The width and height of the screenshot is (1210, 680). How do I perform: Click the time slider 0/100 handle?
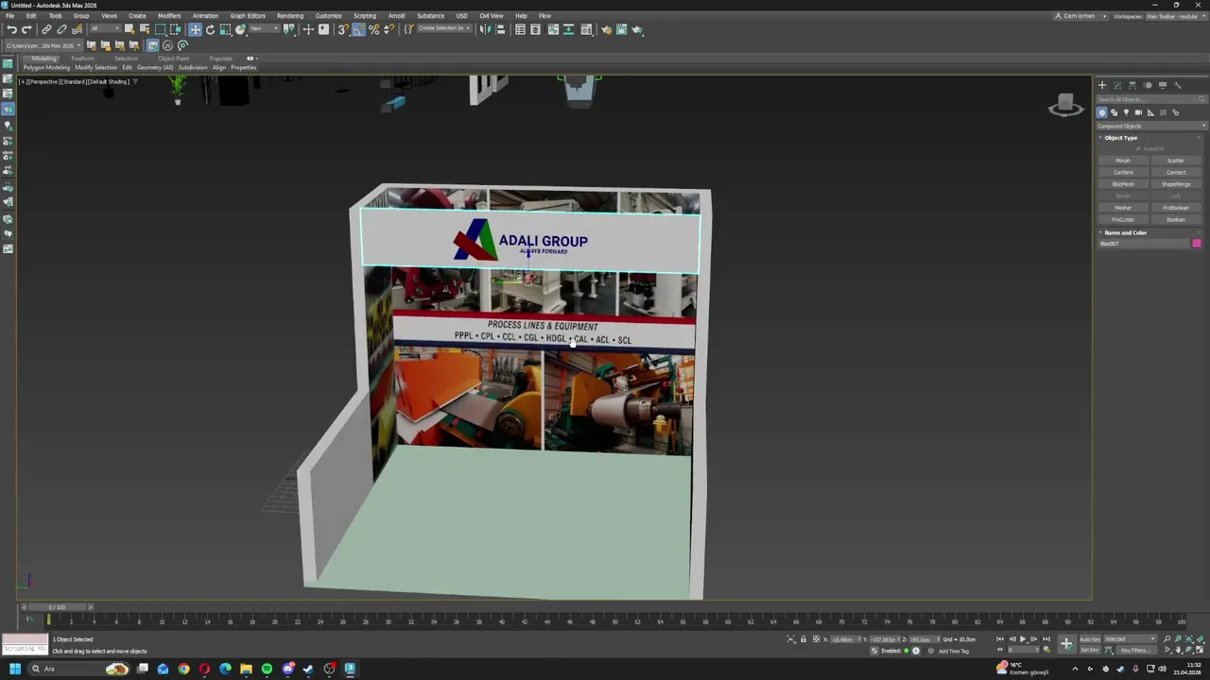coord(58,607)
